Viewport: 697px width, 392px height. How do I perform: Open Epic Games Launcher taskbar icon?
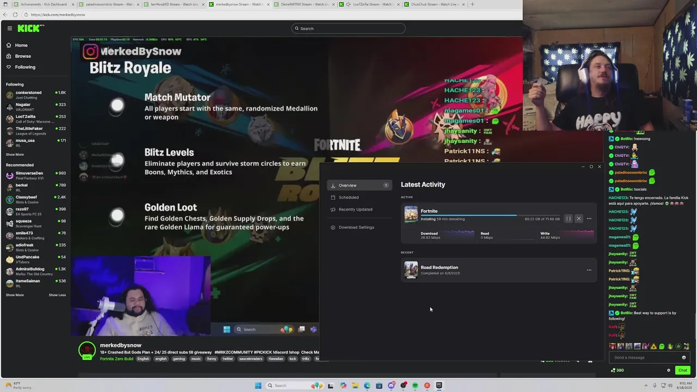click(x=439, y=385)
